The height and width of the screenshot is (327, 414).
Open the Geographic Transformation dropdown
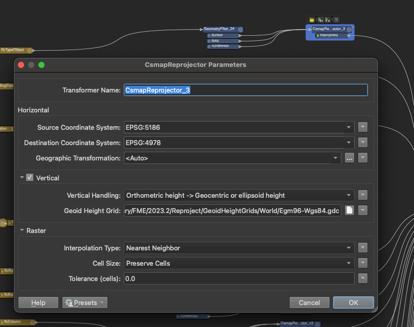[335, 158]
